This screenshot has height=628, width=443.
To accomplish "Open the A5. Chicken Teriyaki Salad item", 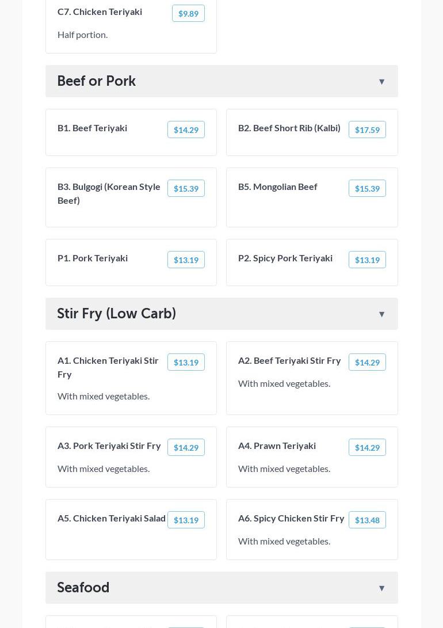I will [x=112, y=518].
